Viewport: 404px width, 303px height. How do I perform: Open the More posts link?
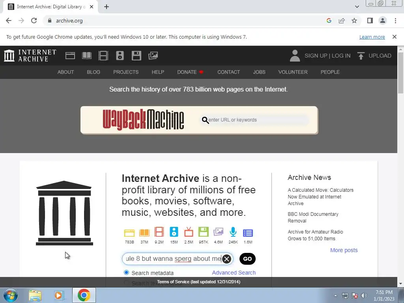click(344, 250)
